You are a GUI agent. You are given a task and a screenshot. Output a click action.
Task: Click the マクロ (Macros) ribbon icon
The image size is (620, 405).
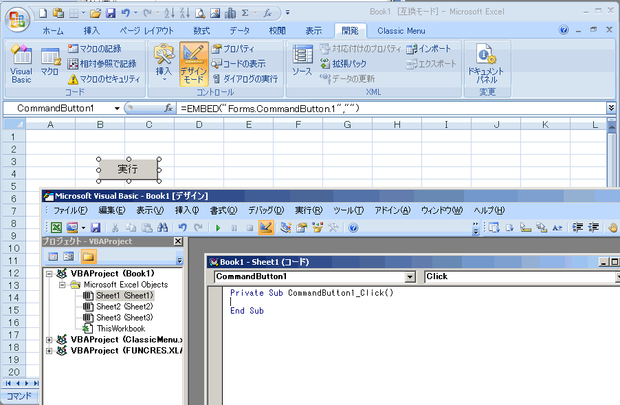[50, 63]
